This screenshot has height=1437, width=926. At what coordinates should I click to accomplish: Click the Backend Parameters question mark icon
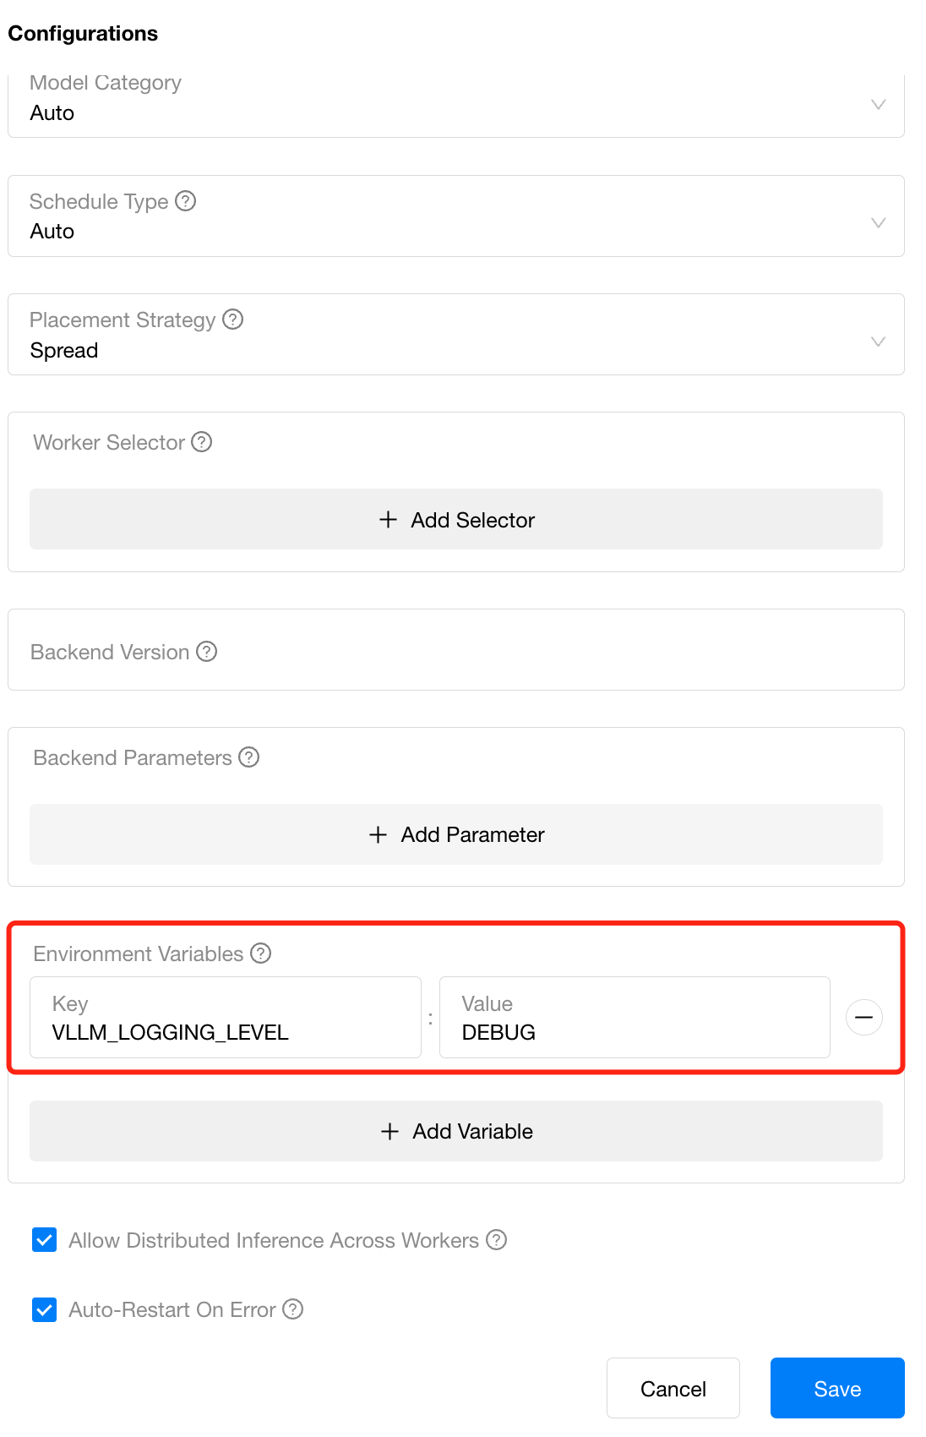click(248, 757)
